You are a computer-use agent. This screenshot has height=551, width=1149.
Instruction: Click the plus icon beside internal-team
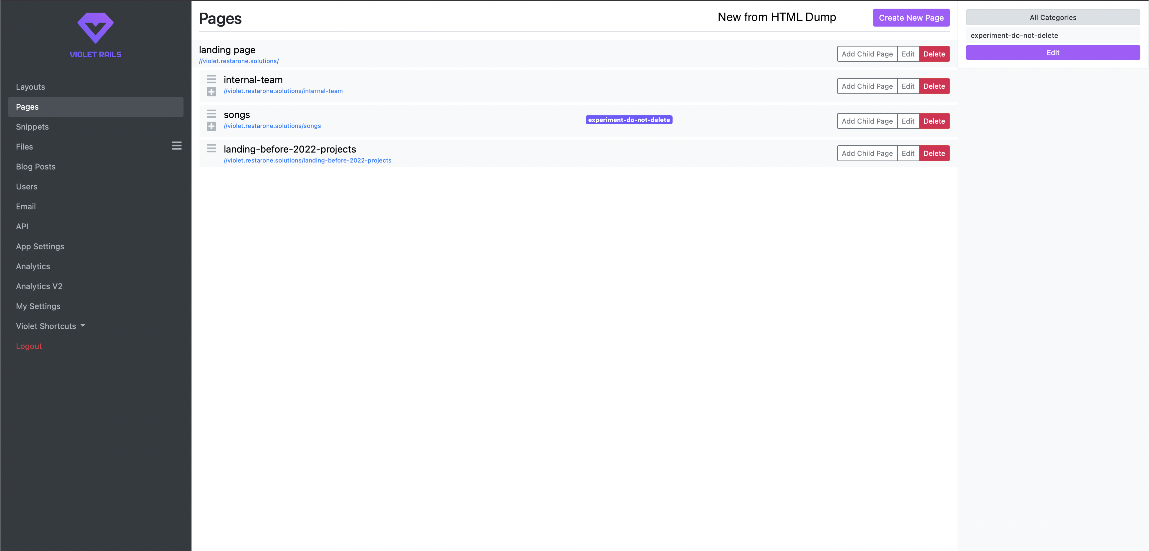click(x=211, y=92)
